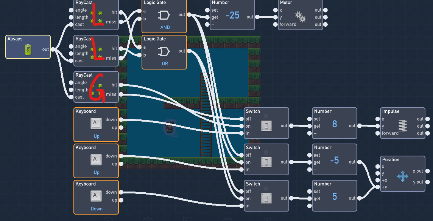Click the battery icon in Always node
The height and width of the screenshot is (221, 433).
pos(28,50)
